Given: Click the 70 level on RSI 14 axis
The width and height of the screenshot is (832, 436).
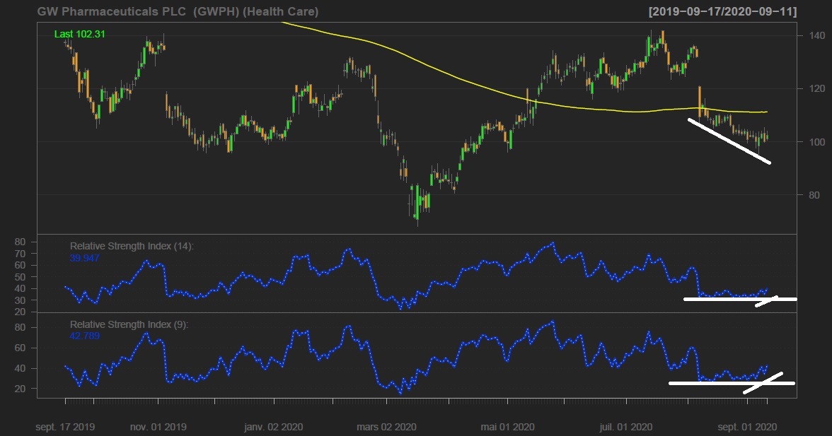Looking at the screenshot, I should point(20,254).
